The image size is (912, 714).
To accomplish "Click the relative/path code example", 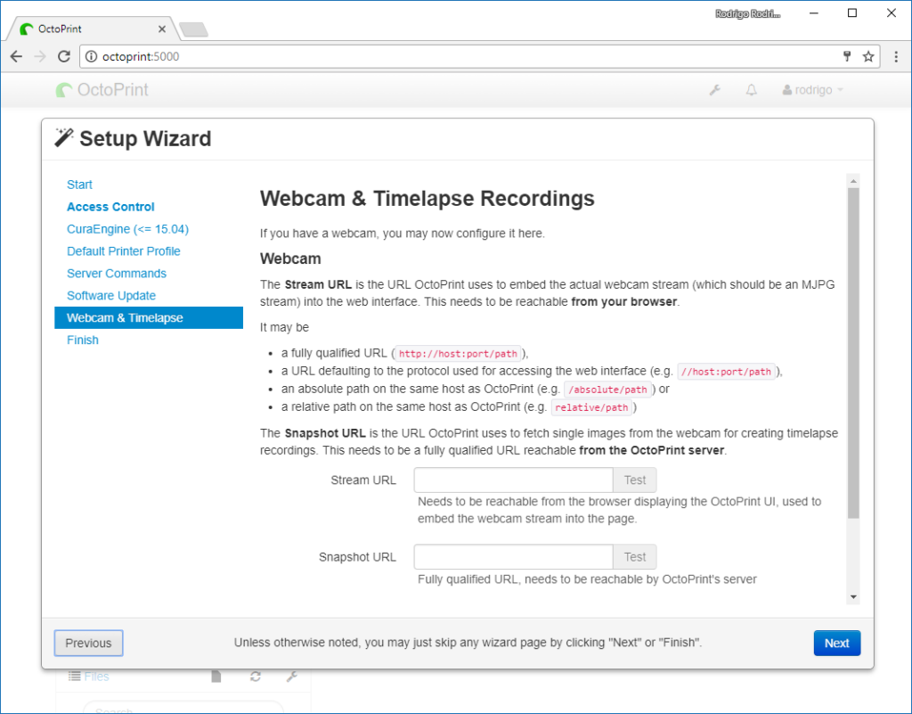I will [x=591, y=408].
